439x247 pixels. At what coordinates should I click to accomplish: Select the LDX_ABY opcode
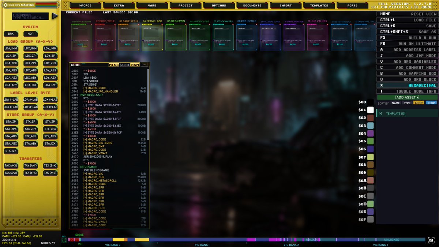click(31, 78)
